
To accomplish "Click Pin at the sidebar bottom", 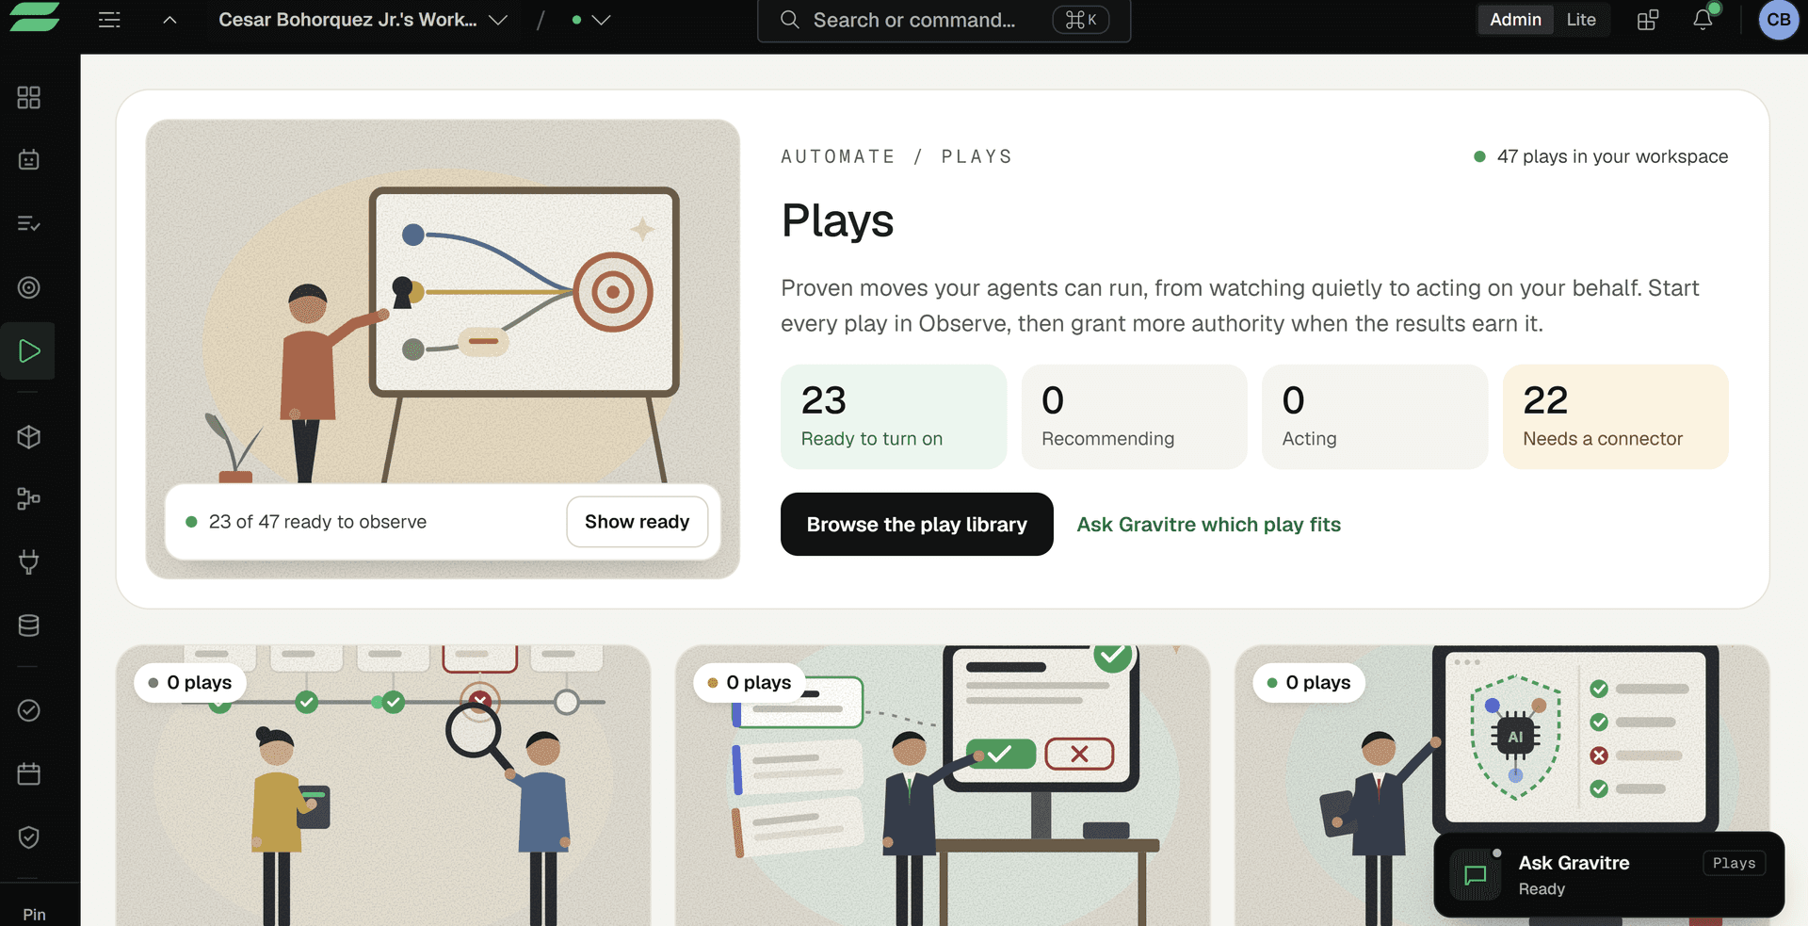I will (x=34, y=914).
